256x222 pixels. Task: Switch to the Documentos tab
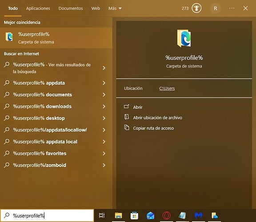71,8
